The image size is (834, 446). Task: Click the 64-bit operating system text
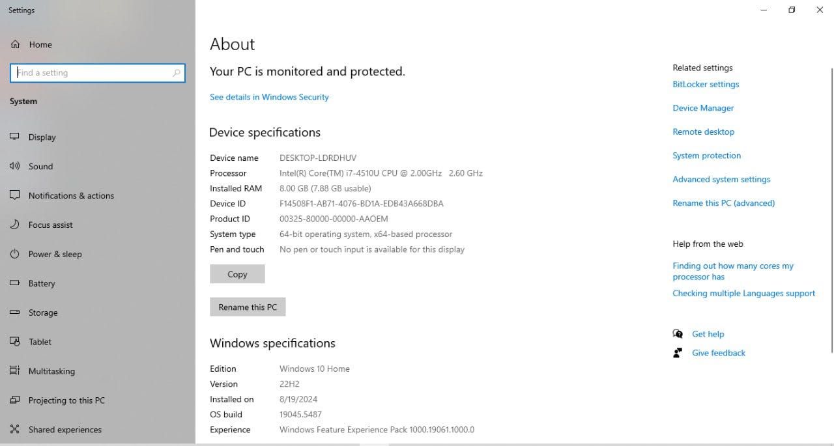366,234
